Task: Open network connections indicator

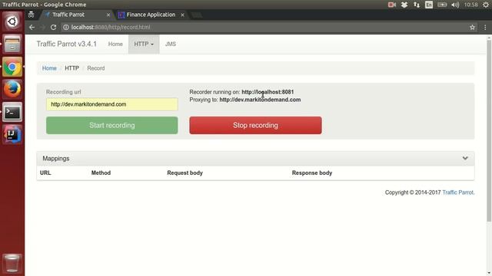Action: click(417, 5)
